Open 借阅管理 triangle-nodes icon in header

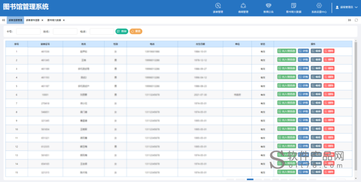click(x=243, y=5)
